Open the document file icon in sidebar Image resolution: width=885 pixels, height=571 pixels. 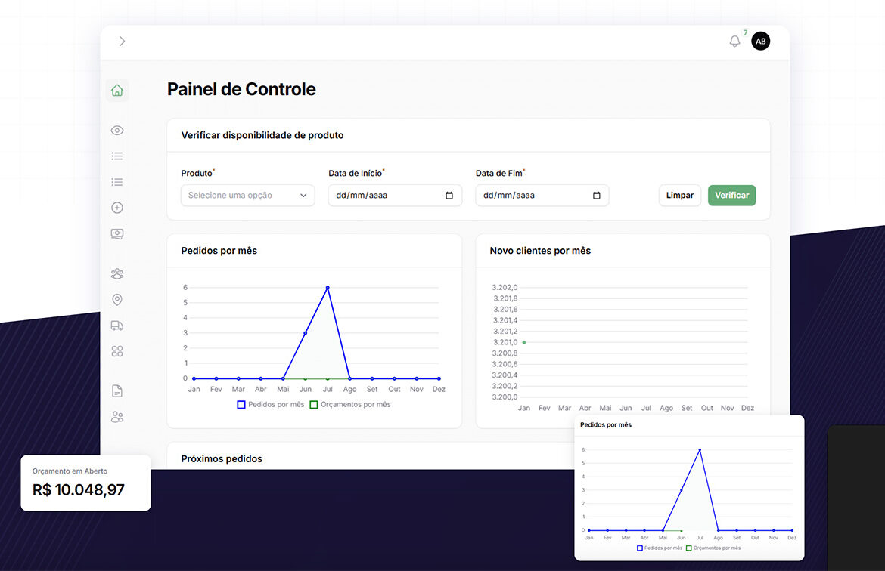coord(117,391)
